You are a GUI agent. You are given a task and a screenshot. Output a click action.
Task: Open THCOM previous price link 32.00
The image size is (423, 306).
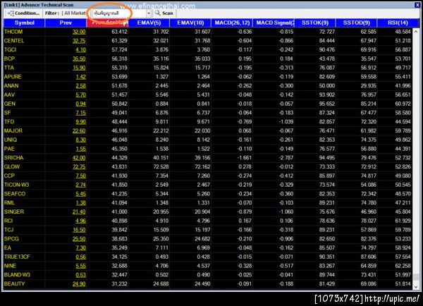point(79,32)
